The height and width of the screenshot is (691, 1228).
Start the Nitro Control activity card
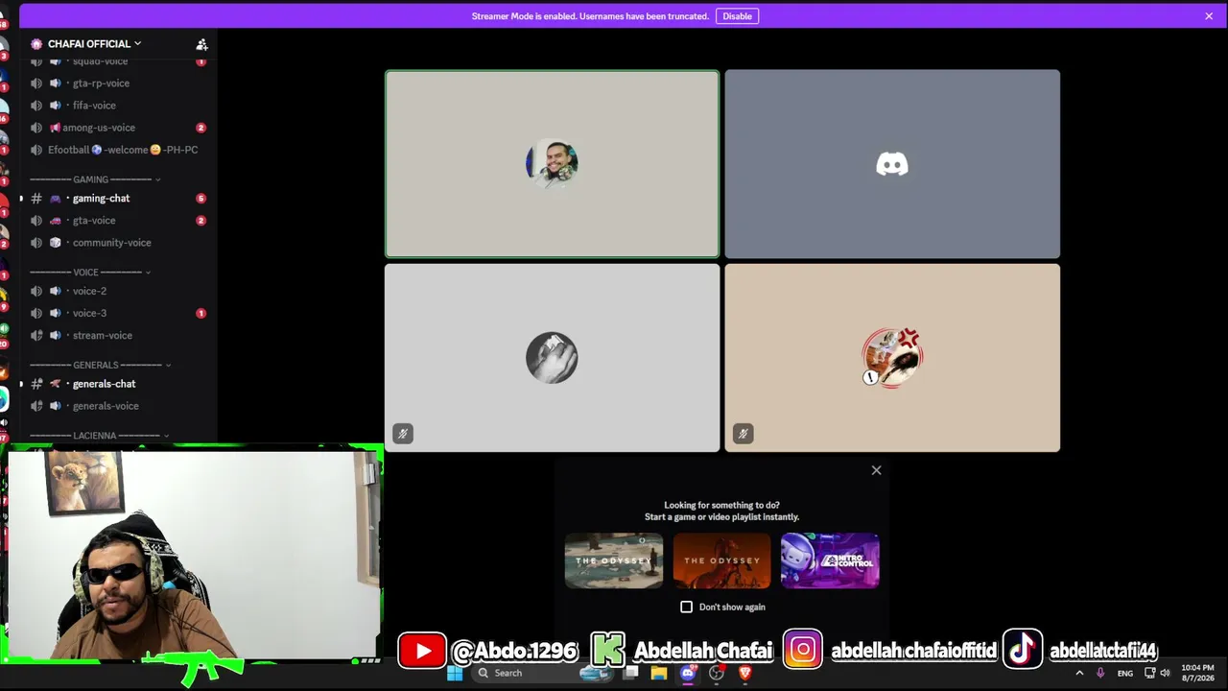830,560
